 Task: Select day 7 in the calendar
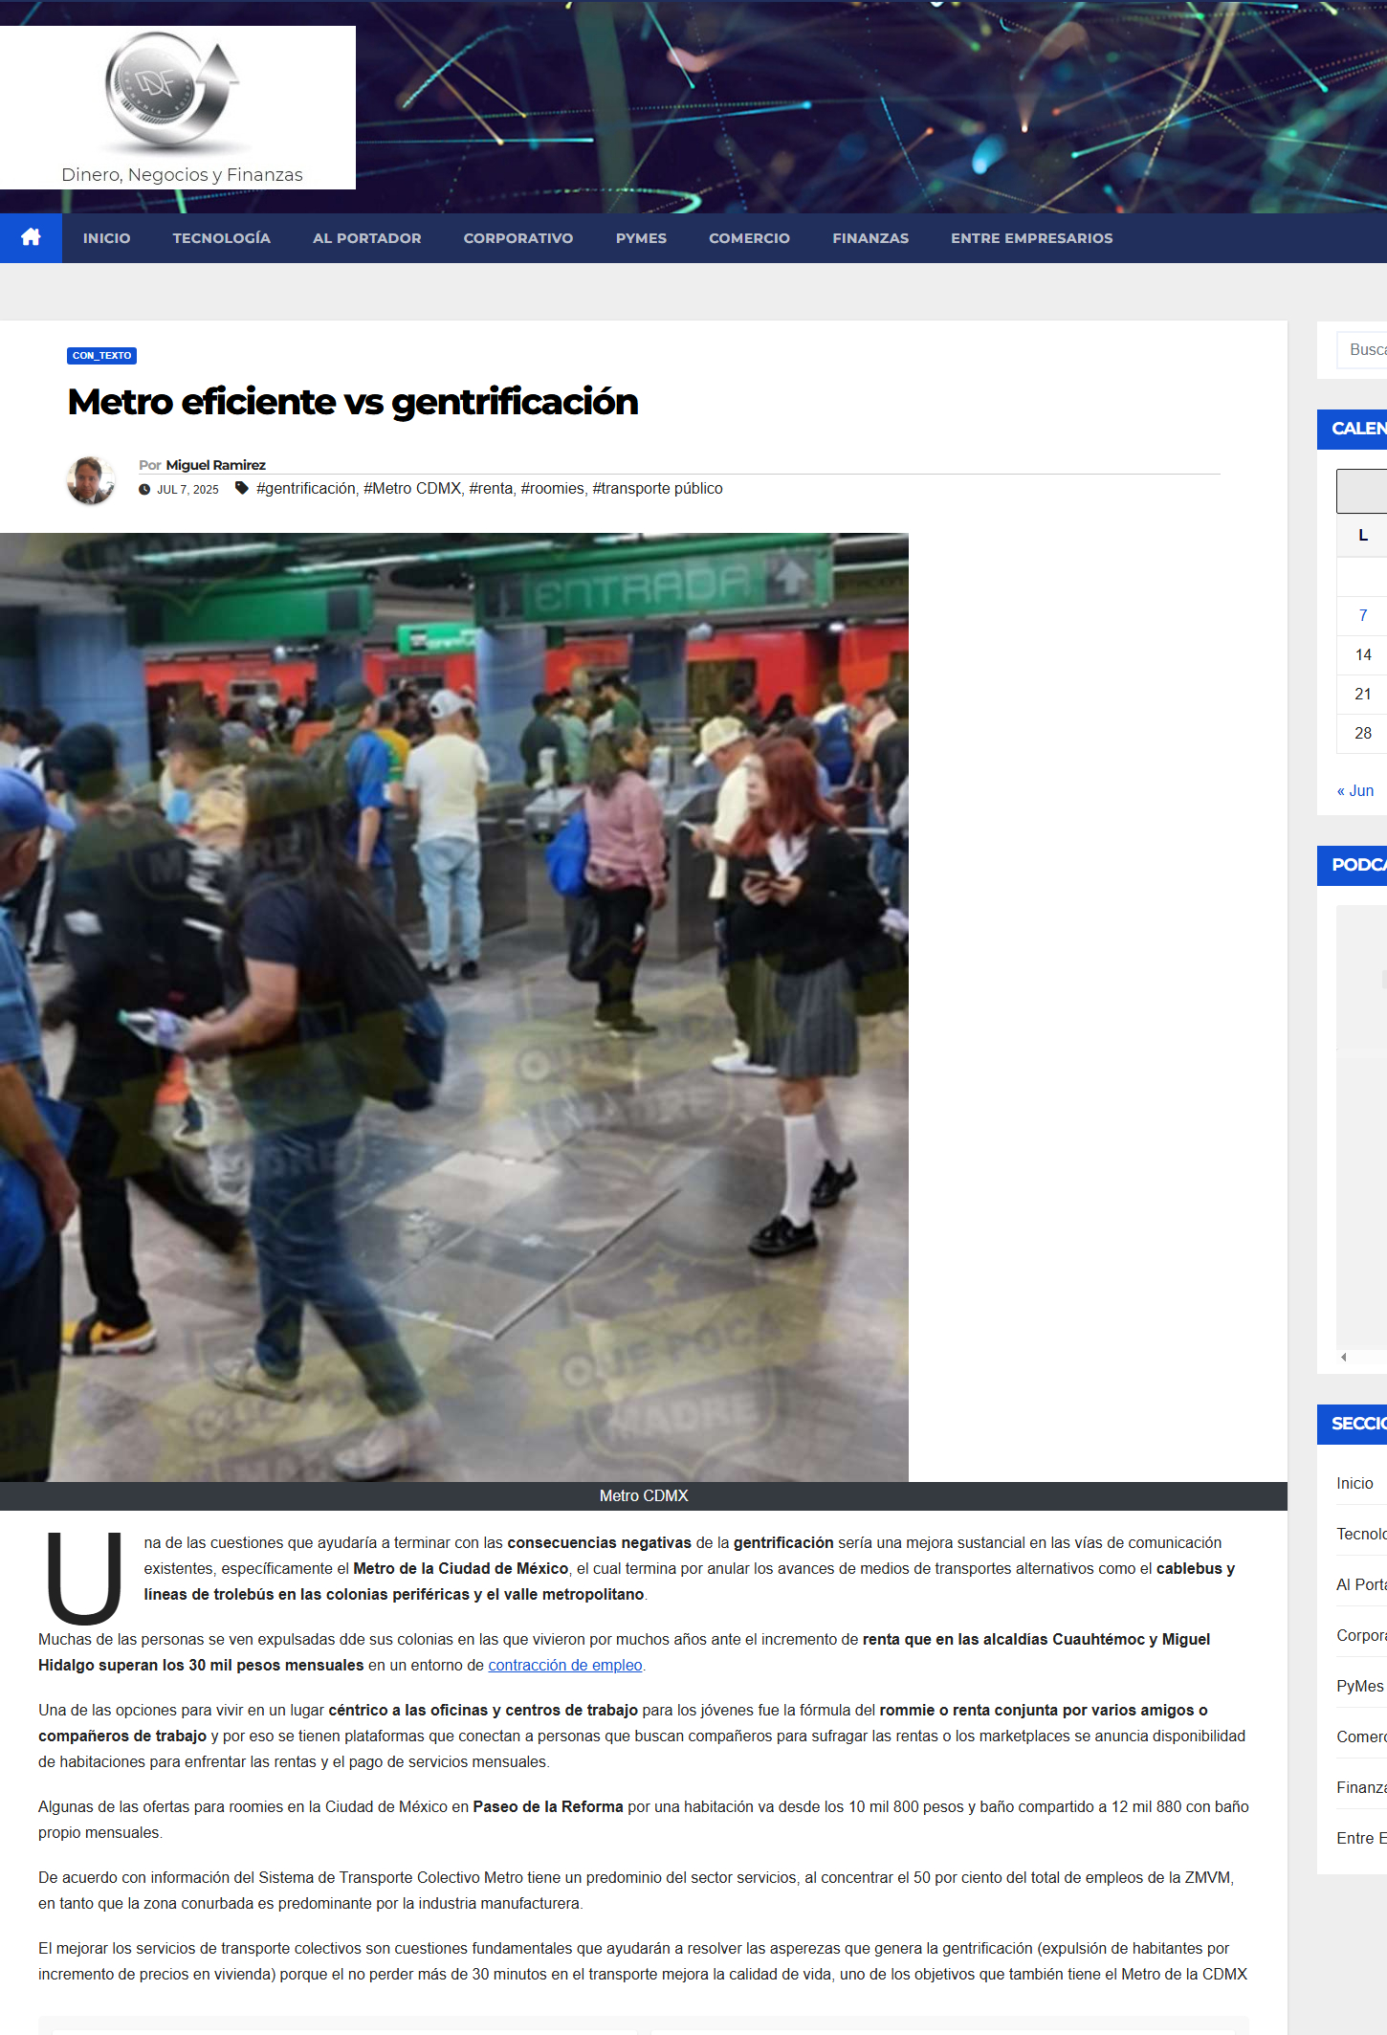[x=1363, y=615]
